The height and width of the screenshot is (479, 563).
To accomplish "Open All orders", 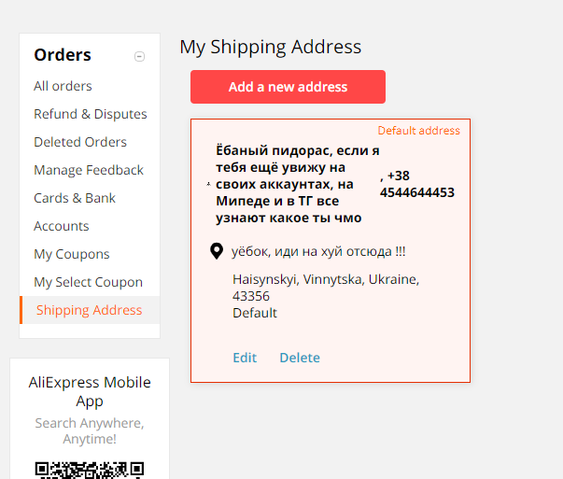I will coord(63,86).
